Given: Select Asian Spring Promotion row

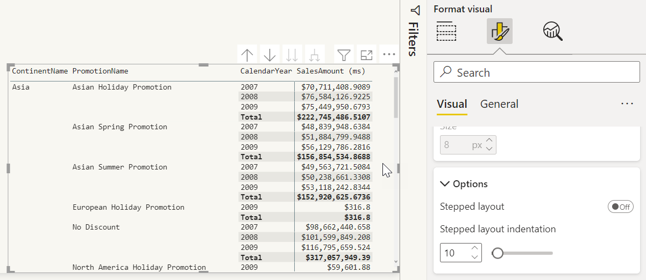Looking at the screenshot, I should (120, 127).
